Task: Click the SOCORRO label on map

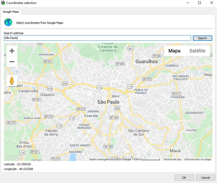Action: (x=75, y=152)
